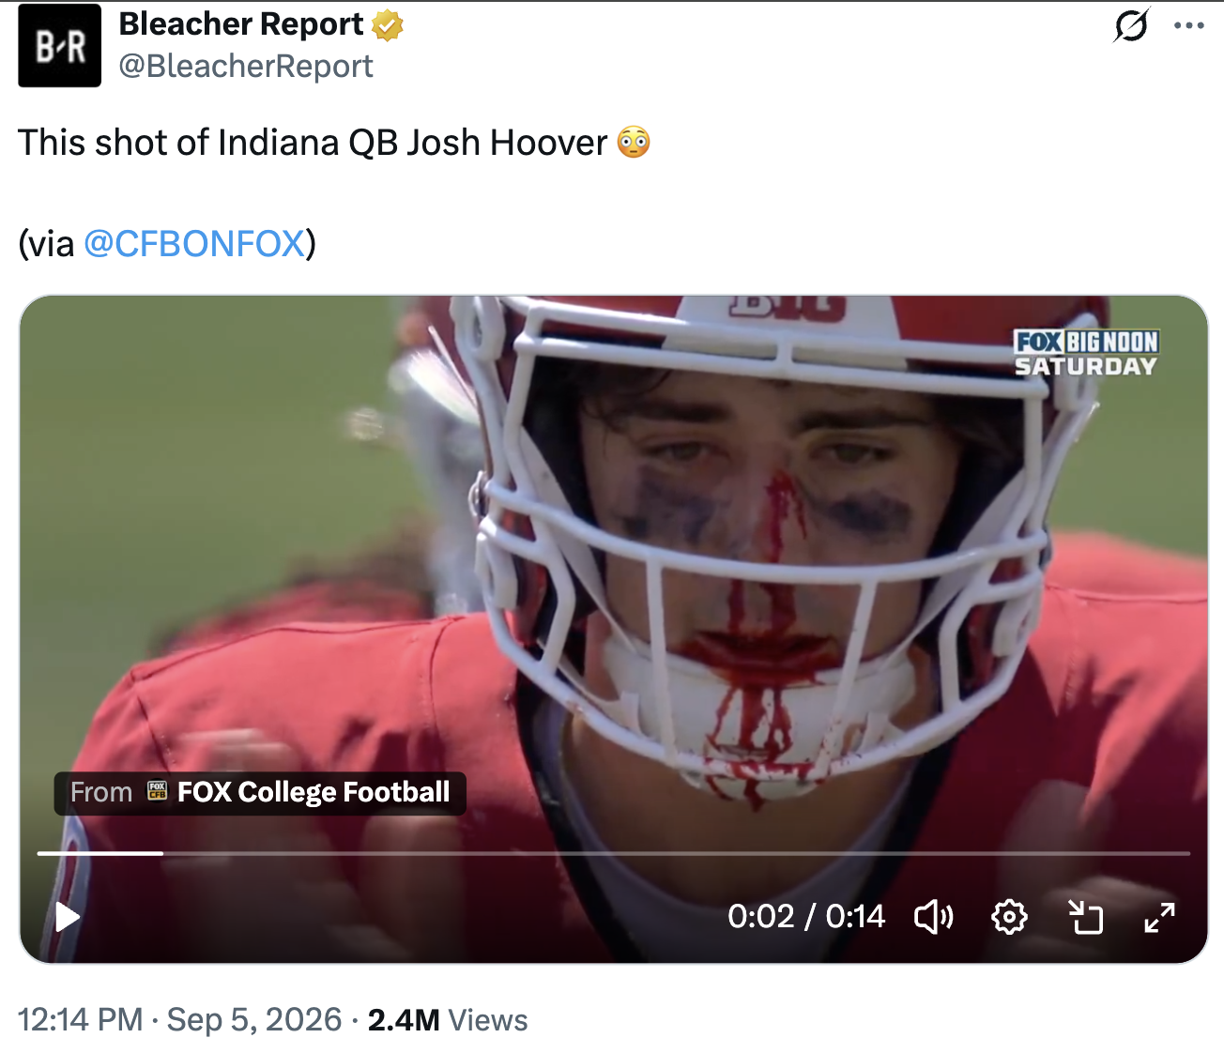Click the Bleacher Report display name

(x=241, y=24)
